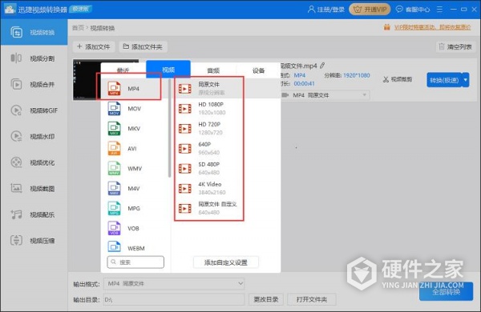The image size is (481, 312).
Task: Click the 更改目录 button
Action: coord(266,299)
